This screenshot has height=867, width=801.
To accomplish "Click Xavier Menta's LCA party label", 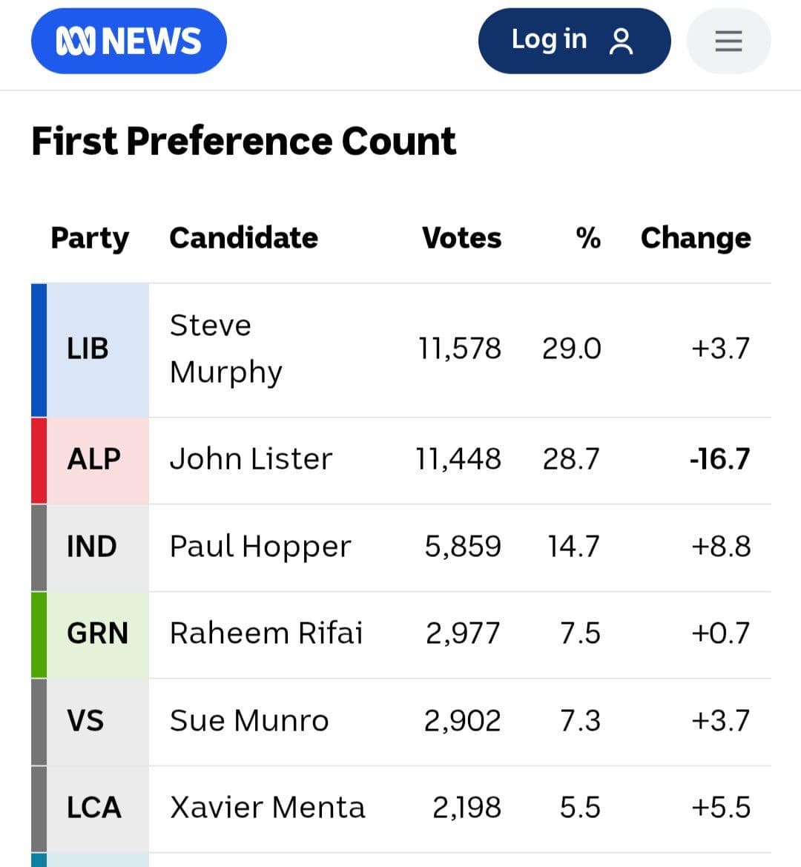I will point(92,806).
